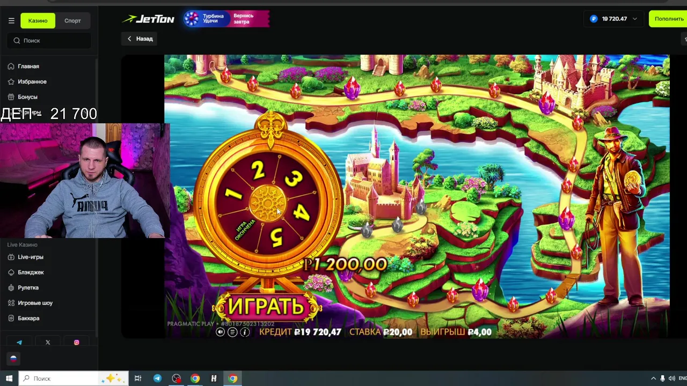Click the home icon beside Главная
The image size is (687, 386).
click(11, 66)
